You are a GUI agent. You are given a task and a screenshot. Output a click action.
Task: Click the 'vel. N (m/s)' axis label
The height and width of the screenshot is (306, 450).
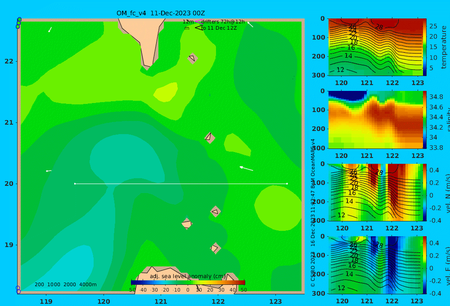tap(448, 193)
